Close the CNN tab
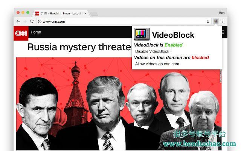 pos(85,14)
